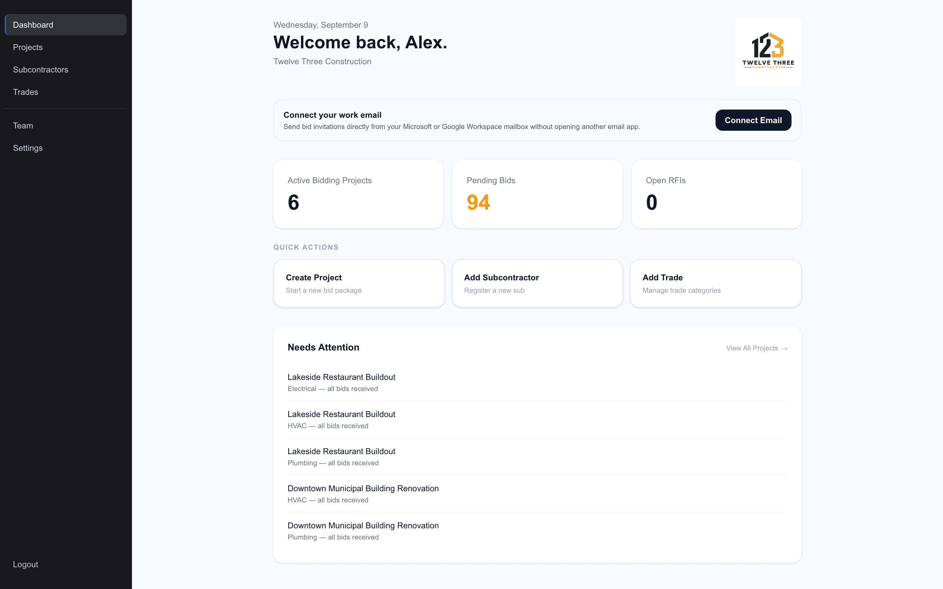Click the Welcome back, Alex heading
943x589 pixels.
(360, 42)
